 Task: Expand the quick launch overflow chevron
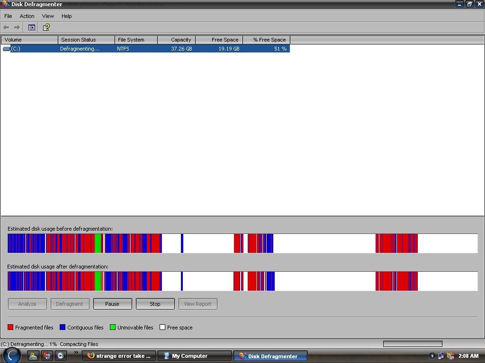pyautogui.click(x=76, y=353)
